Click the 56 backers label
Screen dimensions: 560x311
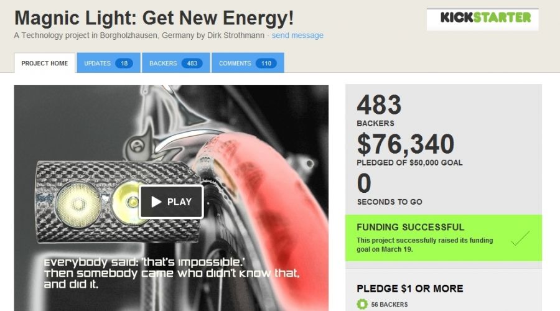click(390, 305)
